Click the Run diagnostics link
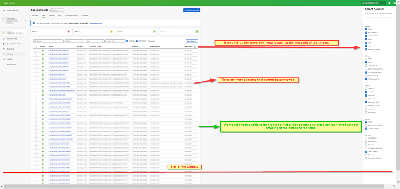 click(x=96, y=24)
